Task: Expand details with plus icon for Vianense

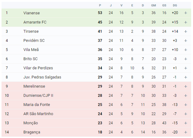Action: pyautogui.click(x=186, y=13)
